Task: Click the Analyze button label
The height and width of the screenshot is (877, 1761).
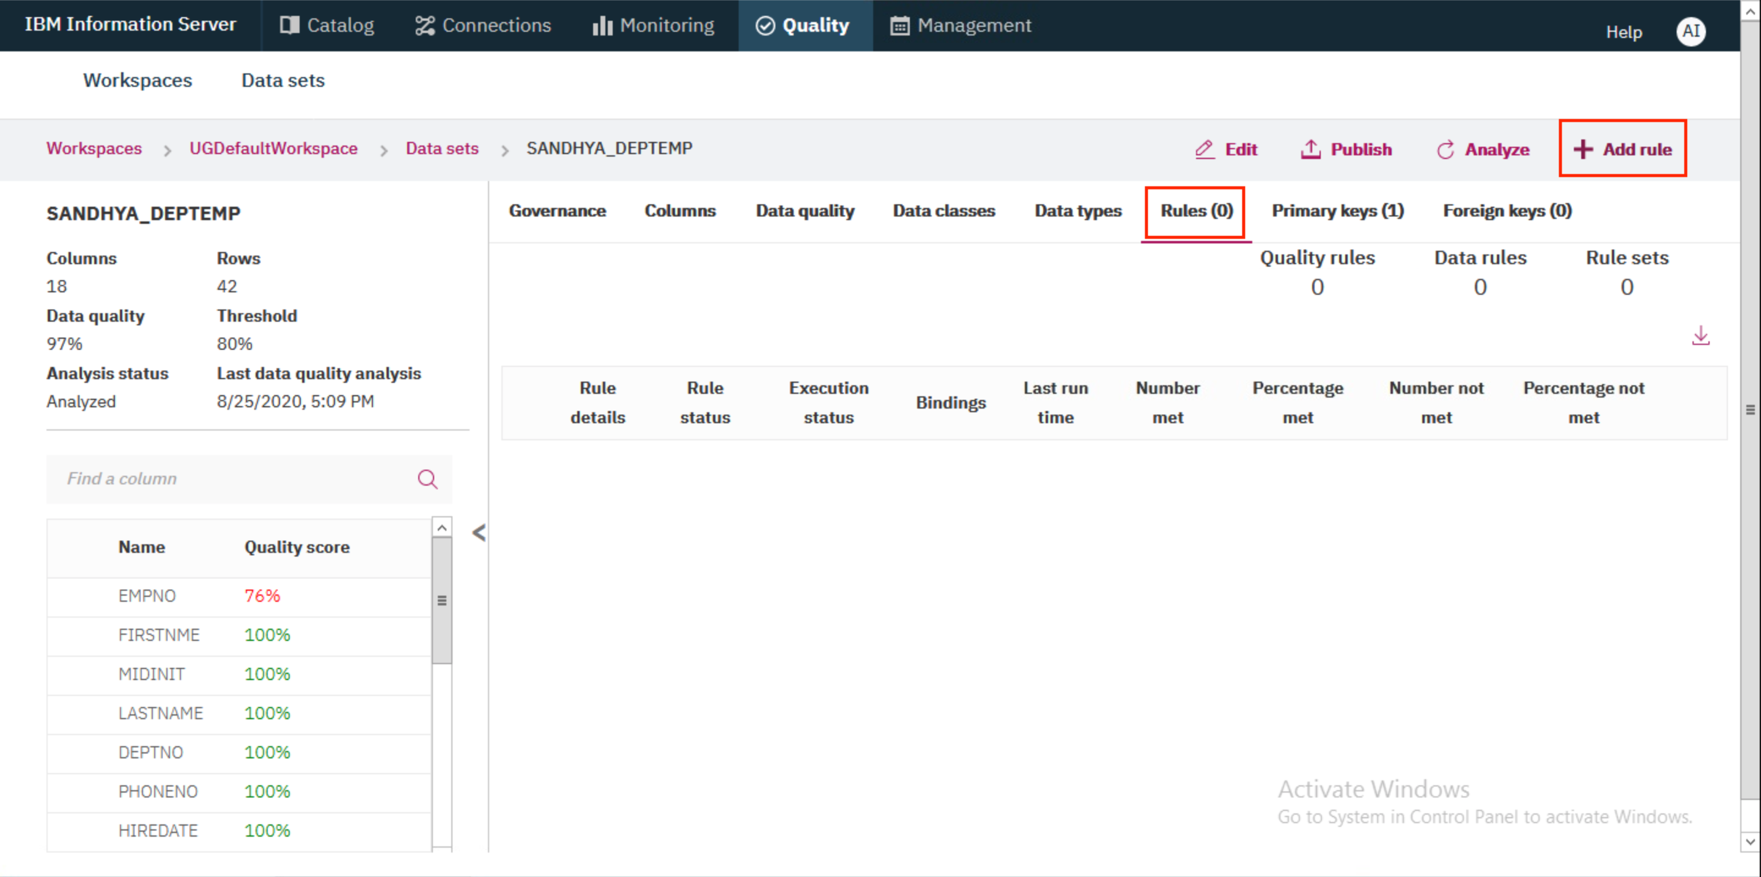Action: point(1496,149)
